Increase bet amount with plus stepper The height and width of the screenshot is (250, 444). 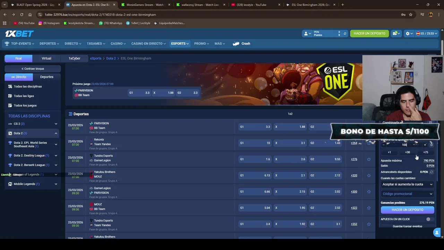pyautogui.click(x=425, y=145)
